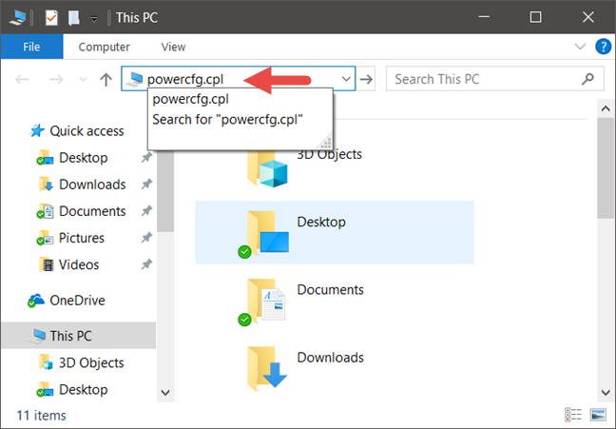The image size is (616, 429).
Task: Click the search magnifier icon
Action: pyautogui.click(x=587, y=79)
